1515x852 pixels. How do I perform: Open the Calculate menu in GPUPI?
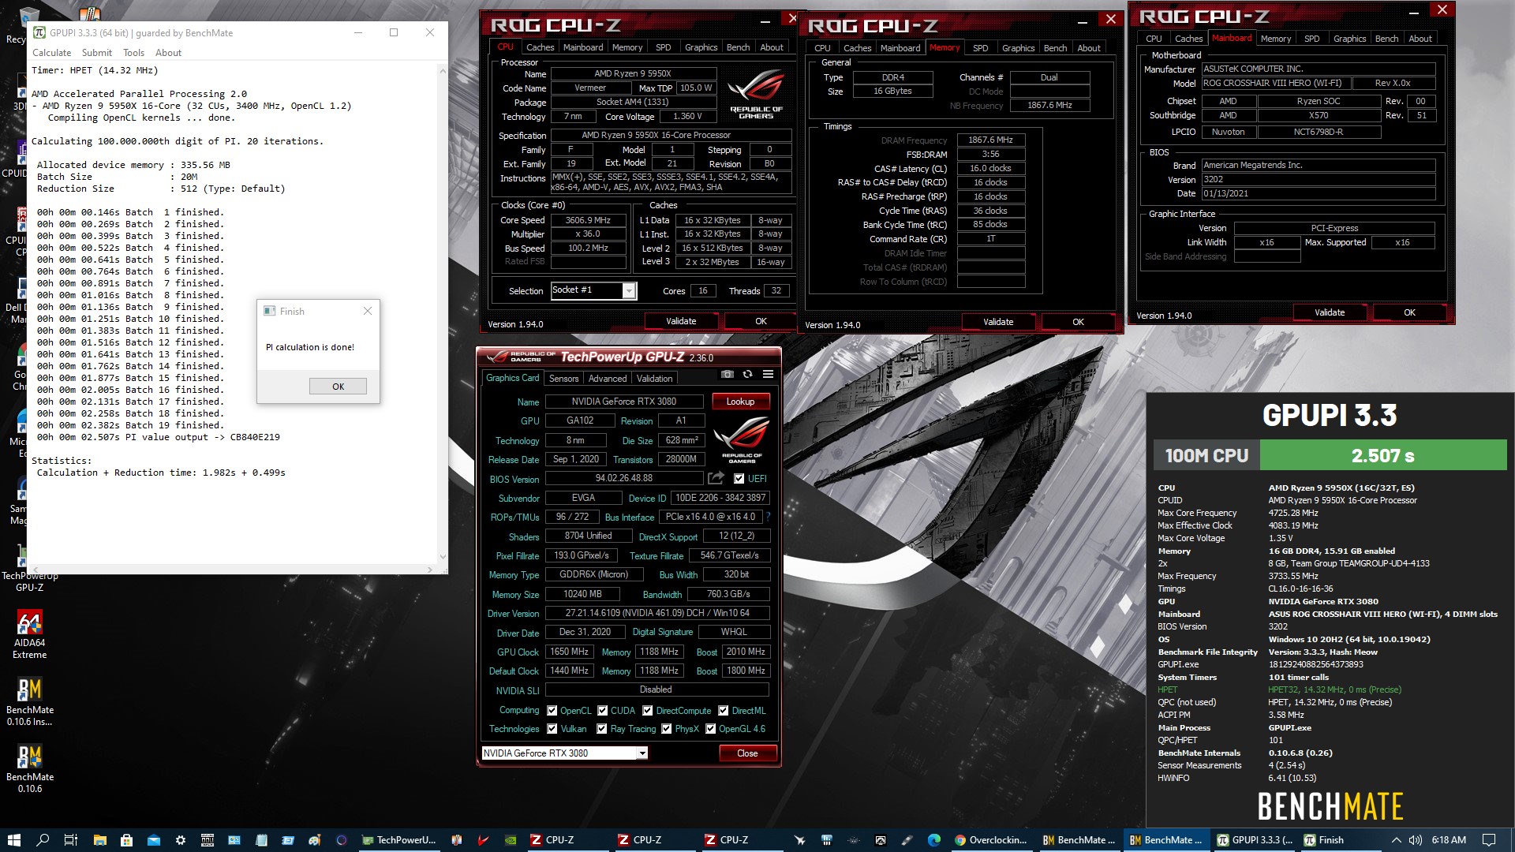[51, 53]
